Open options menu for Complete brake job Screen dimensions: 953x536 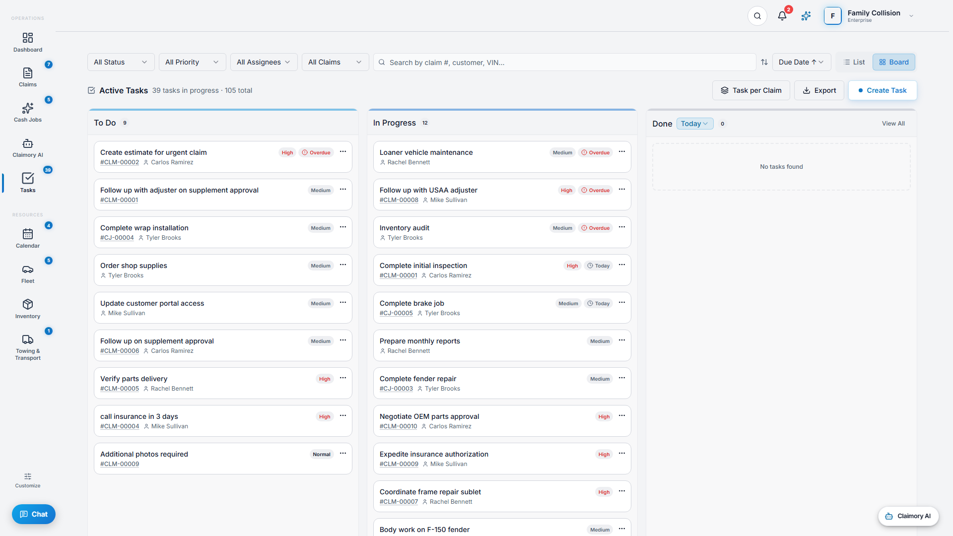(622, 303)
